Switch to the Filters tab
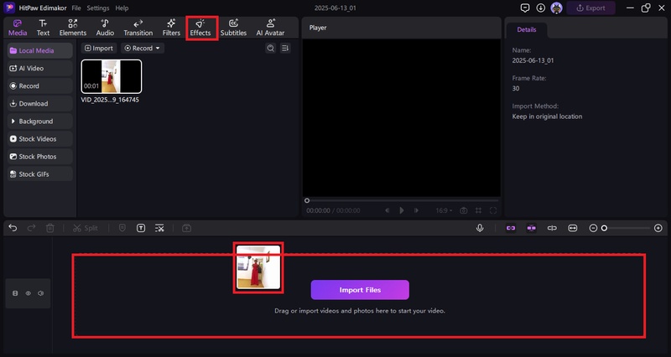This screenshot has width=671, height=357. coord(171,28)
